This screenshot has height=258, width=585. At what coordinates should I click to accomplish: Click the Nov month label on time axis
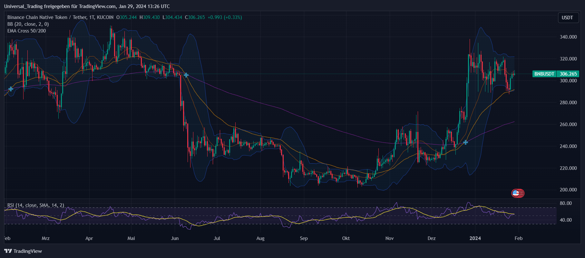(x=389, y=238)
